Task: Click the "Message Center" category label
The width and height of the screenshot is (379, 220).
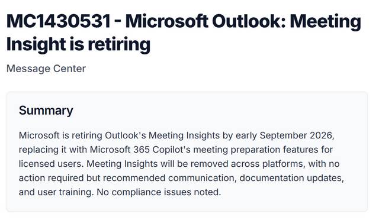Action: (46, 69)
